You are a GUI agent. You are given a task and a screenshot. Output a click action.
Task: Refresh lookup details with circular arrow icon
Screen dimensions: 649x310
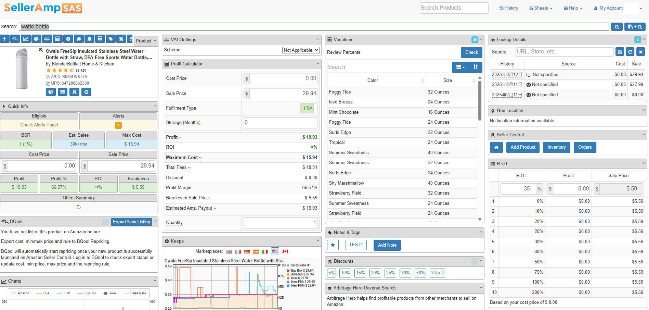pyautogui.click(x=630, y=52)
